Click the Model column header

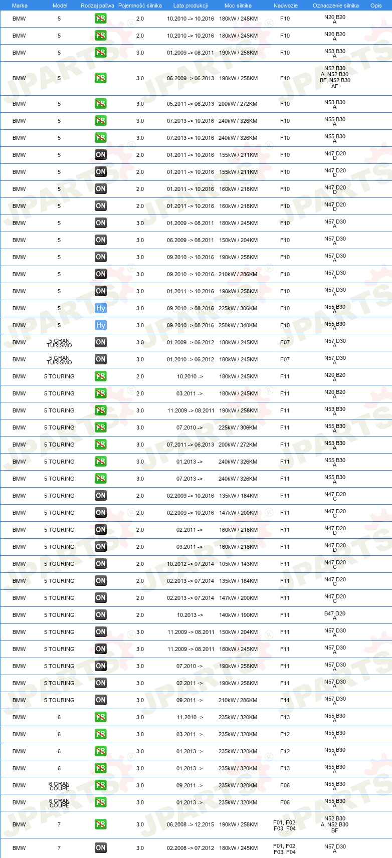(x=60, y=6)
